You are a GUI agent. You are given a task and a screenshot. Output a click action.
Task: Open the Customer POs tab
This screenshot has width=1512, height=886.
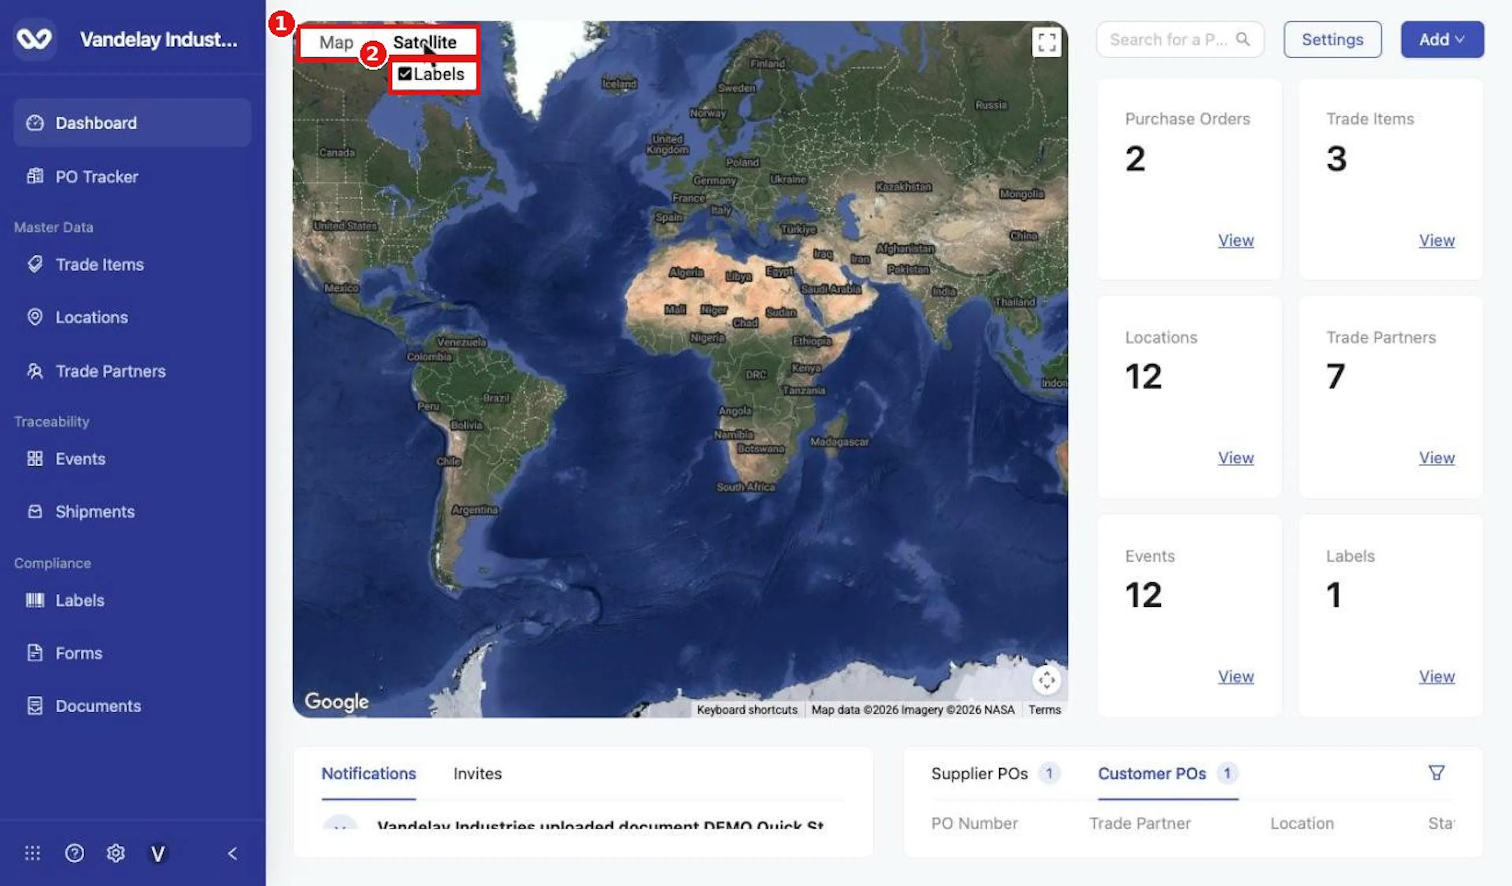[1167, 773]
